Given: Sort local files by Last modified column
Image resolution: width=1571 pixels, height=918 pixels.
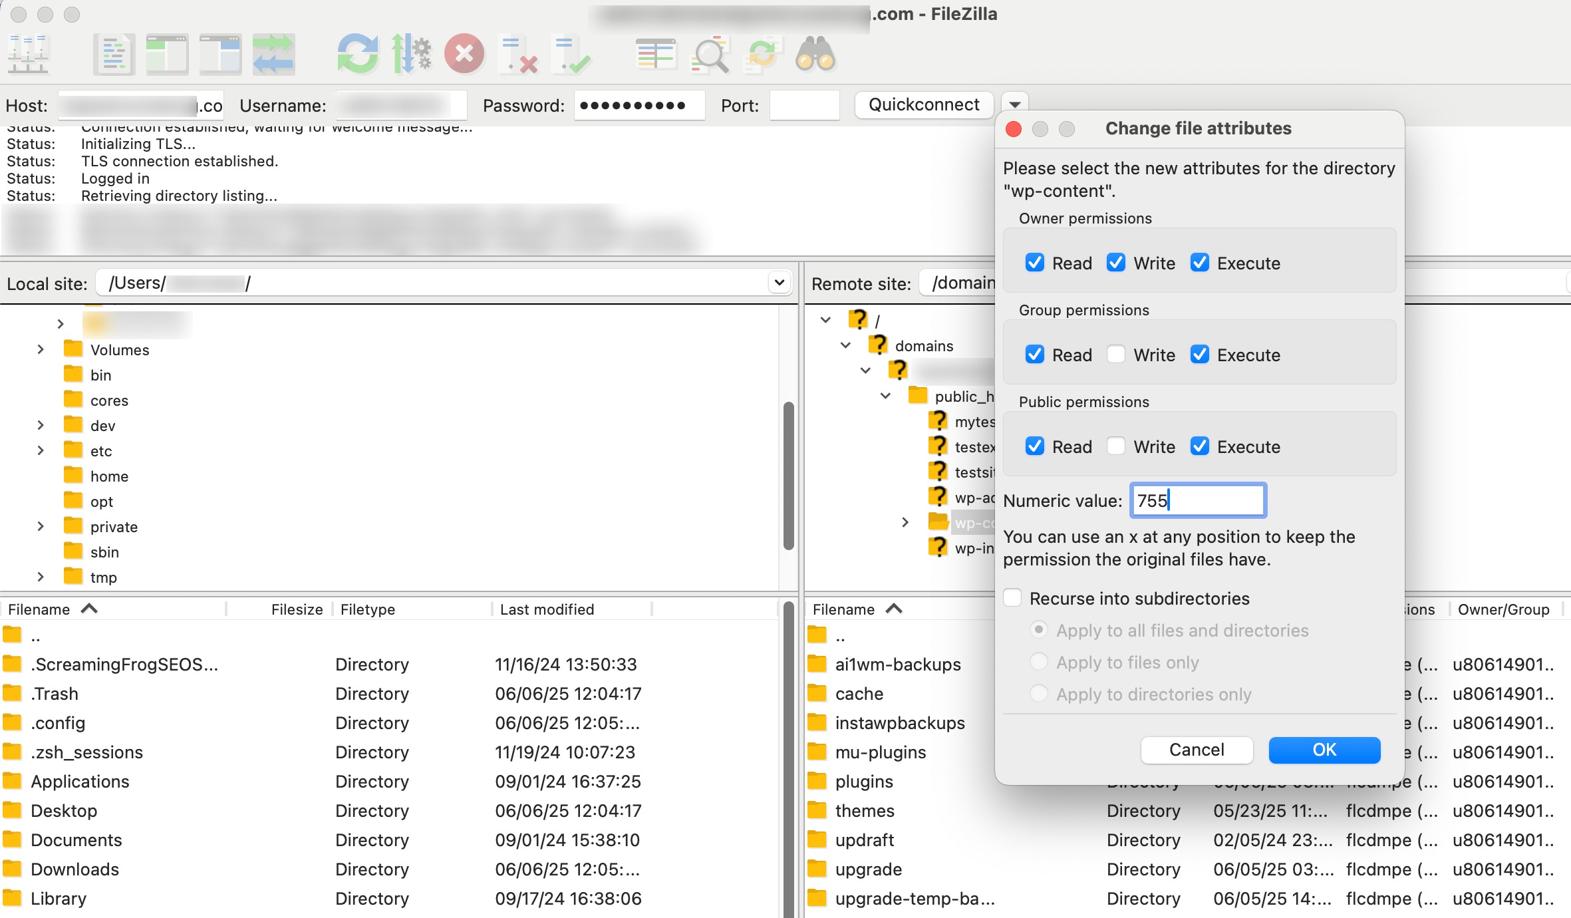Looking at the screenshot, I should (547, 609).
